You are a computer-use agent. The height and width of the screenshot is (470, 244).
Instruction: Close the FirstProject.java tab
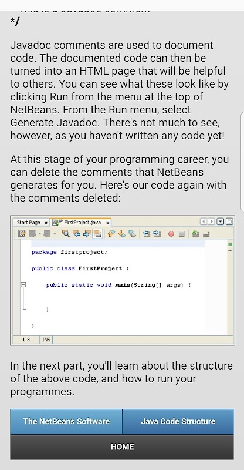(107, 223)
